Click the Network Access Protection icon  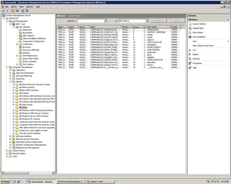(x=14, y=139)
